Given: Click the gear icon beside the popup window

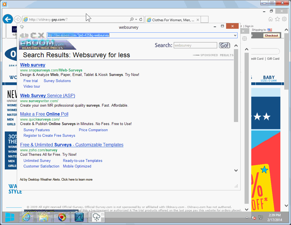Looking at the screenshot, I should (245, 39).
